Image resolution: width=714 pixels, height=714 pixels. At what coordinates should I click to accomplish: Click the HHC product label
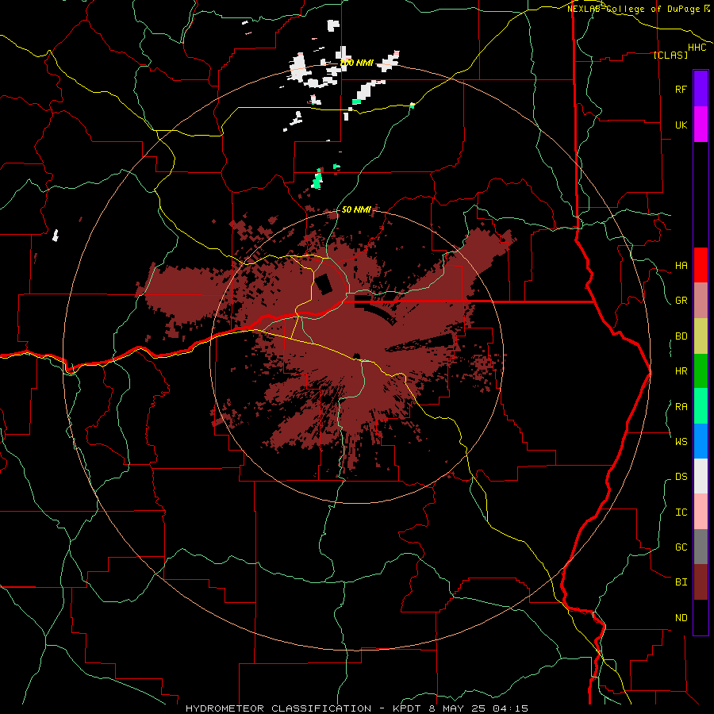(697, 48)
